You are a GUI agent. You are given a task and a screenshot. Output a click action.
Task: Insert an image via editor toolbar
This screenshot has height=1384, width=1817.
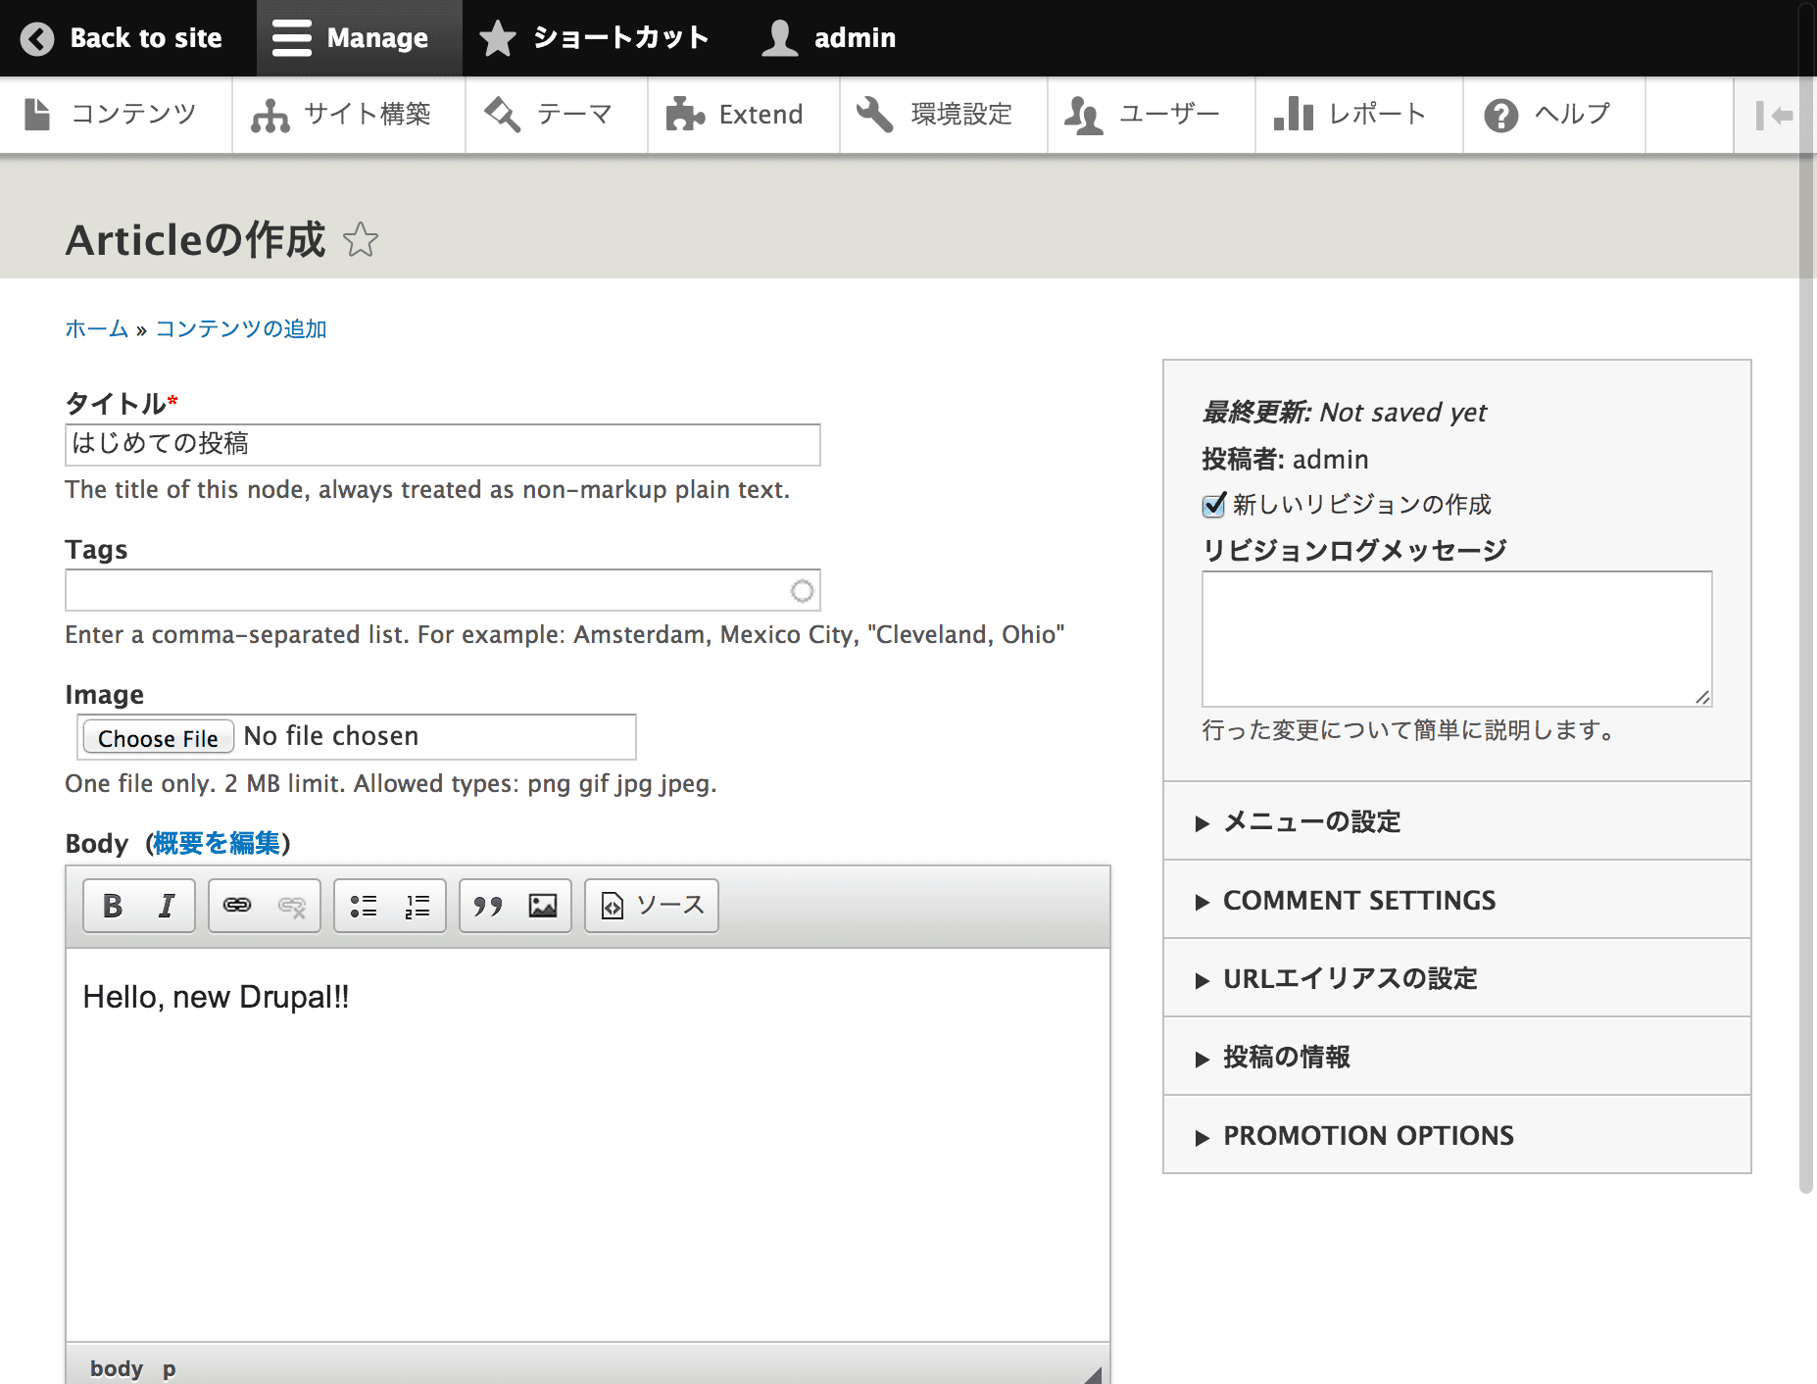click(543, 906)
